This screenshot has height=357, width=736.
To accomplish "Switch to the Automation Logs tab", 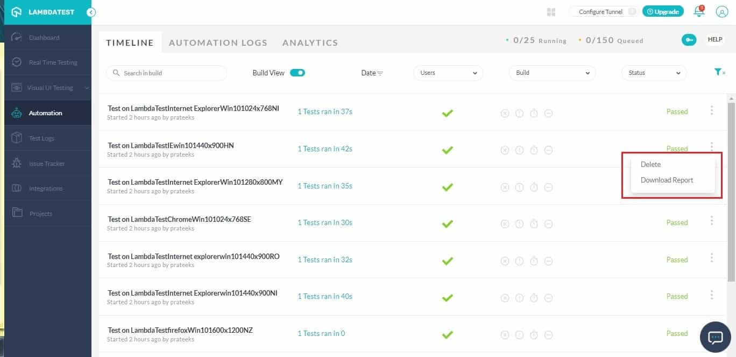I will coord(218,43).
